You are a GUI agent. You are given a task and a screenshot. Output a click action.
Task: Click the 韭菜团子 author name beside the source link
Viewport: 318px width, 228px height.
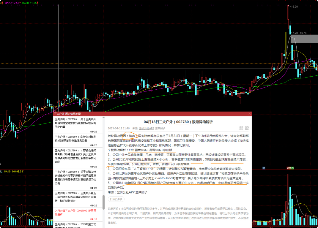coord(160,128)
